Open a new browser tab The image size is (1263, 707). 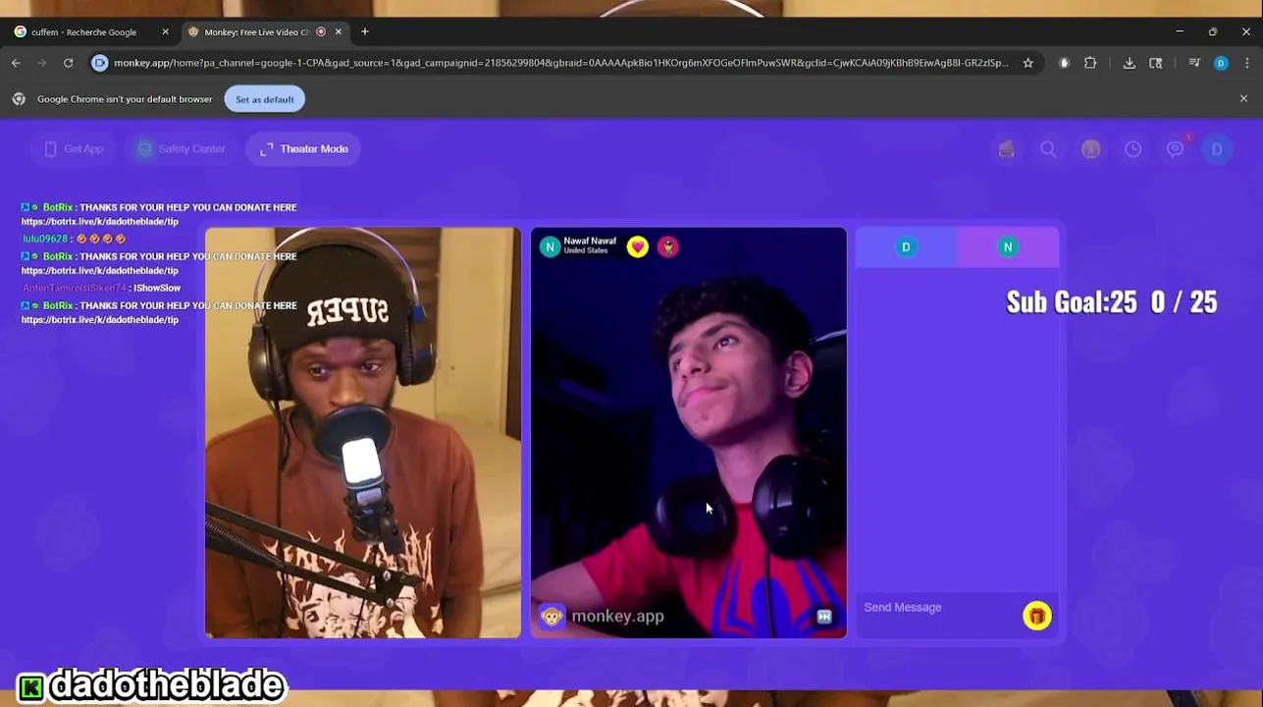[364, 32]
